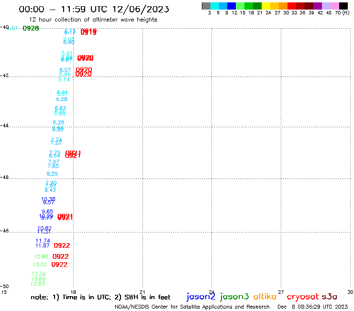Image resolution: width=354 pixels, height=311 pixels.
Task: Click the '13.36' wave height value
Action: tap(39, 274)
